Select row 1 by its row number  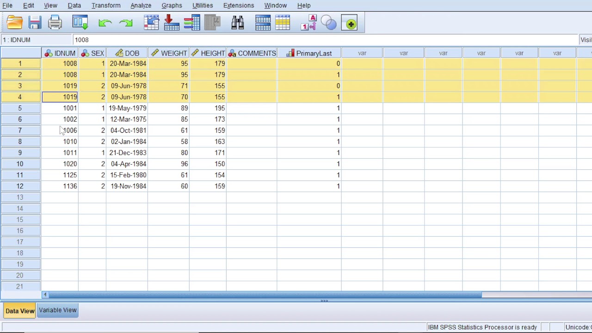[x=20, y=63]
